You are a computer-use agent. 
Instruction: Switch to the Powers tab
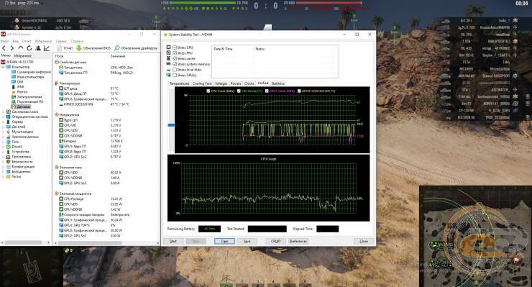coord(236,83)
